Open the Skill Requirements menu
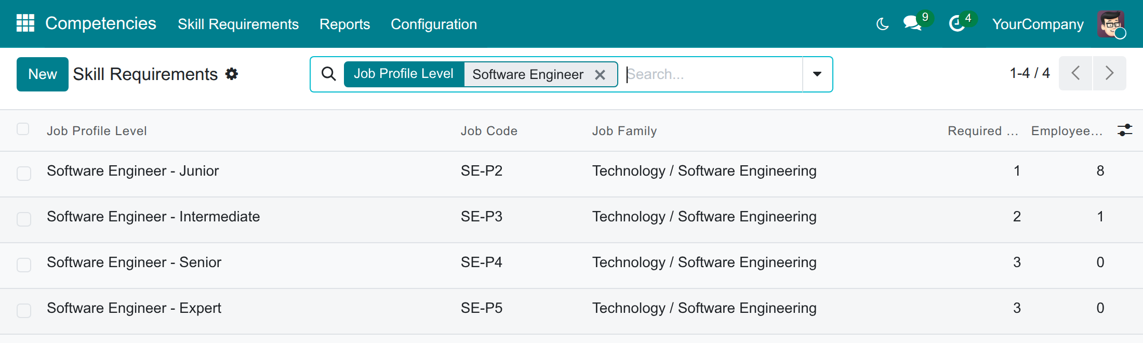 point(238,24)
